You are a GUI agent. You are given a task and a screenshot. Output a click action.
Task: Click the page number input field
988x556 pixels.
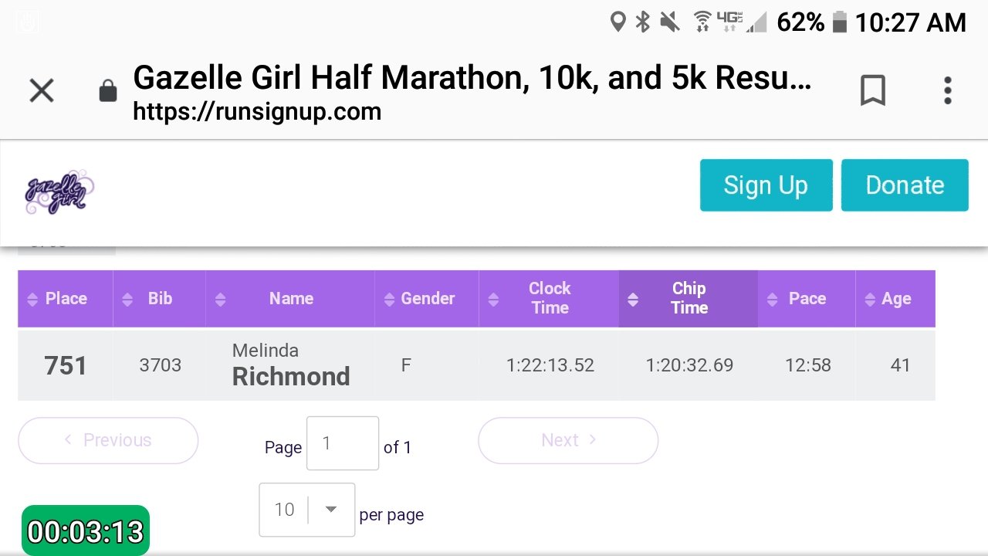[x=342, y=443]
